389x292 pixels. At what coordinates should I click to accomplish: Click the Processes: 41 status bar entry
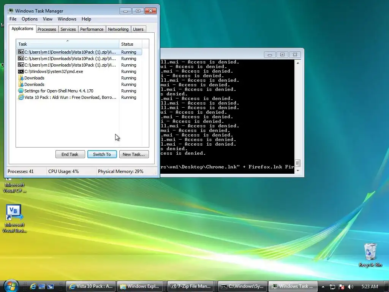[x=21, y=171]
